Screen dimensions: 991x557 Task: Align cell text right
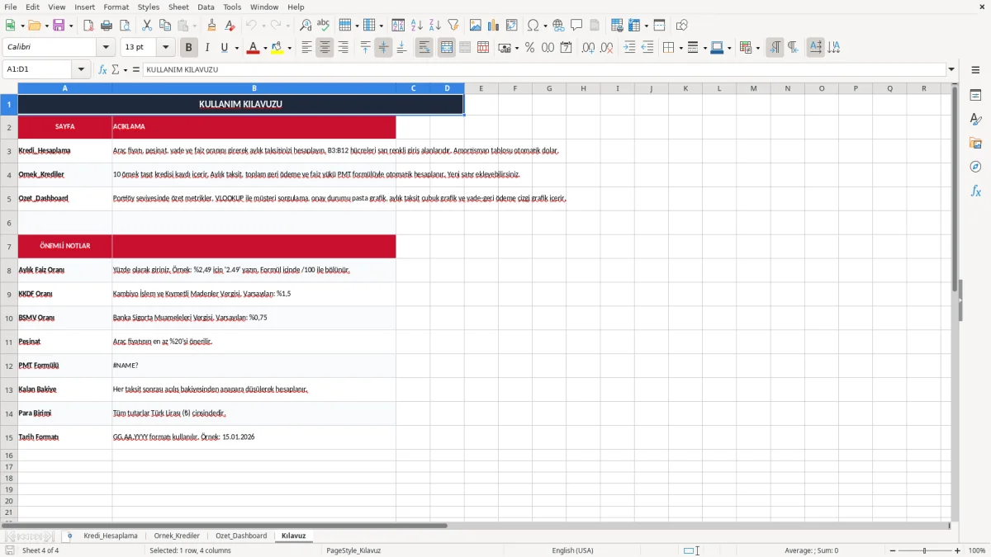[x=343, y=48]
